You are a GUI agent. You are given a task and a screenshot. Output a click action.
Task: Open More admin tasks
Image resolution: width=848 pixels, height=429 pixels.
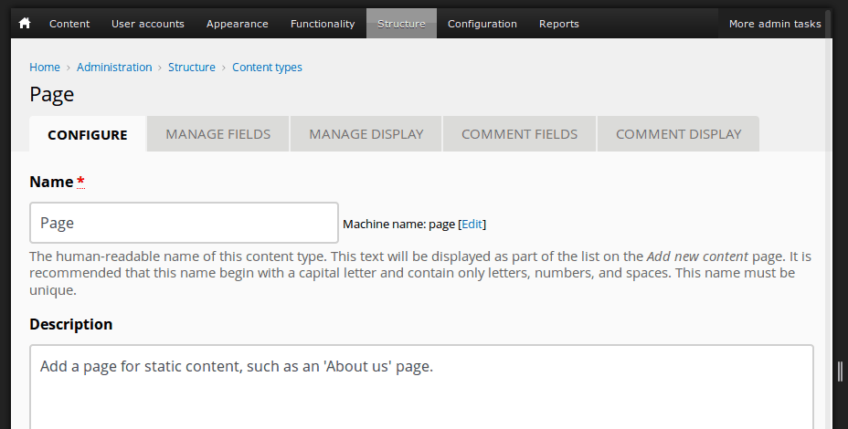click(775, 24)
